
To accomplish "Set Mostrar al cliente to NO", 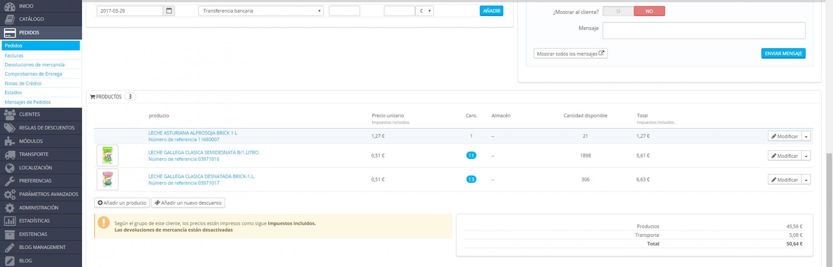I will (649, 11).
